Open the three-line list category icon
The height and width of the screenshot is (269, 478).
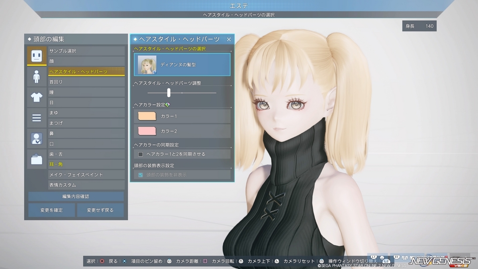pyautogui.click(x=37, y=118)
